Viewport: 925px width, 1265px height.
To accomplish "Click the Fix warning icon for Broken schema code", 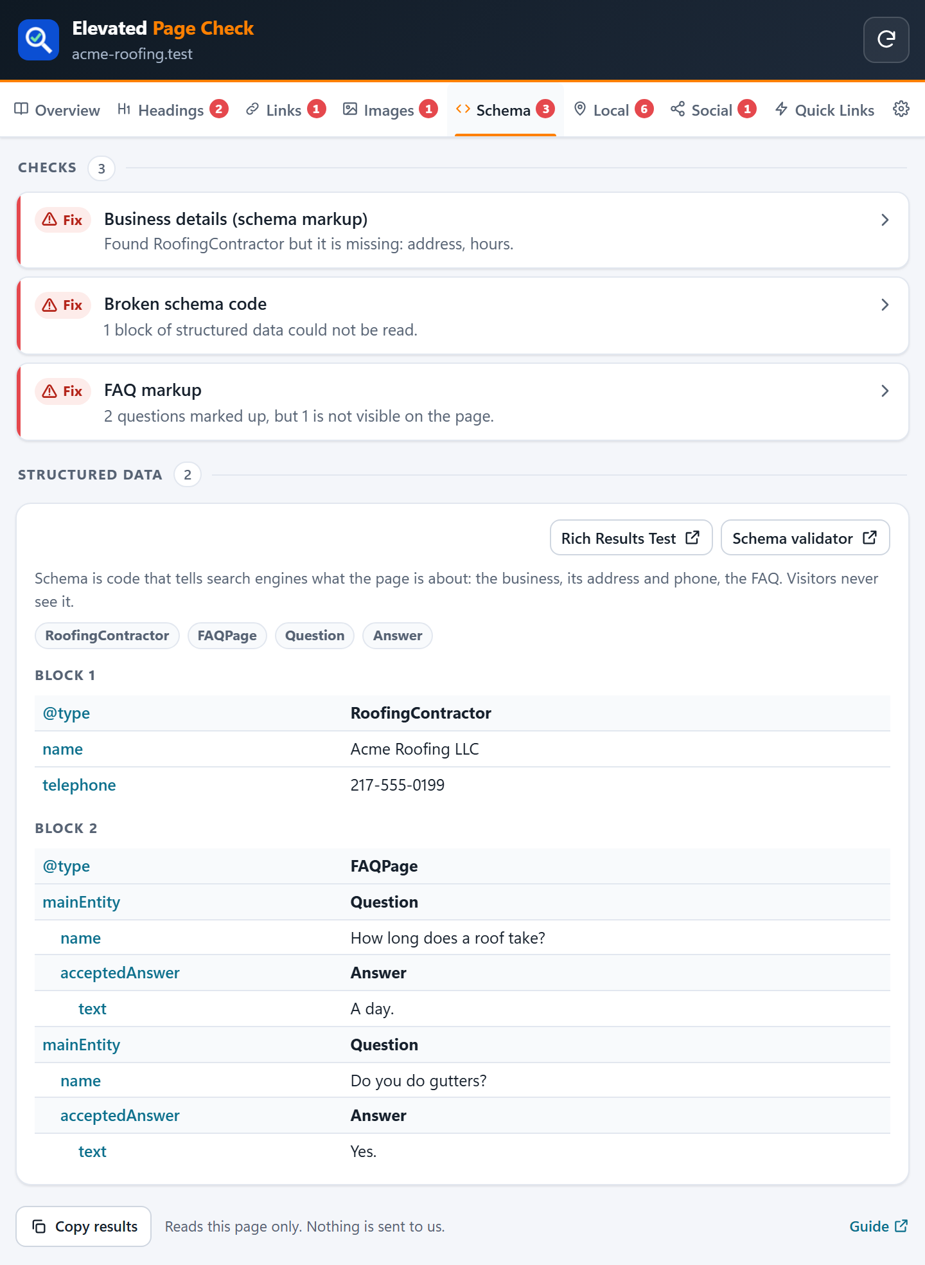I will point(49,305).
